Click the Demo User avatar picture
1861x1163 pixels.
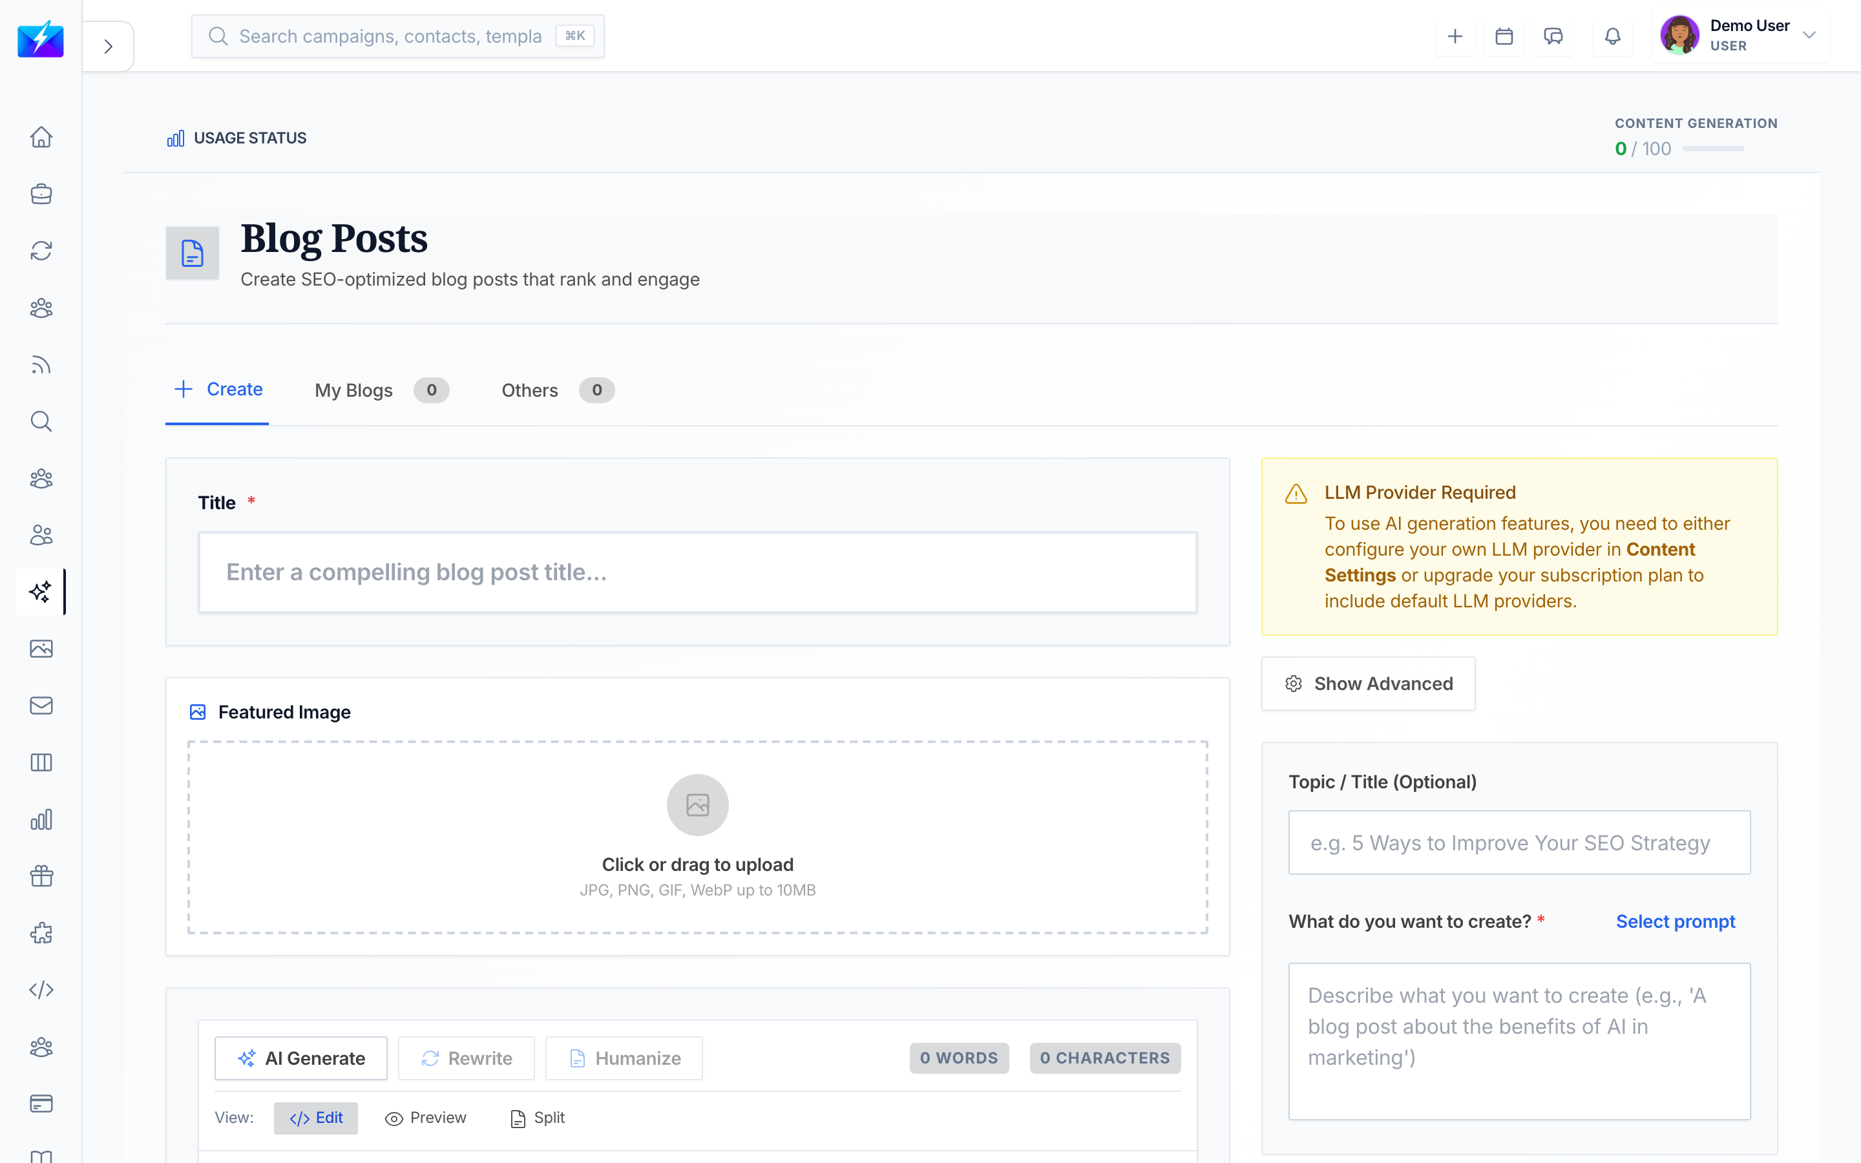click(1679, 36)
